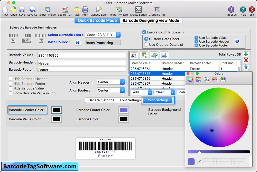Select the color wheel tab in Colors window

tap(190, 79)
